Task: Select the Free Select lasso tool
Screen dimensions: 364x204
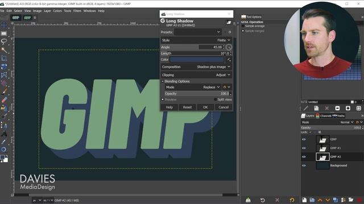Action: (x=4, y=42)
